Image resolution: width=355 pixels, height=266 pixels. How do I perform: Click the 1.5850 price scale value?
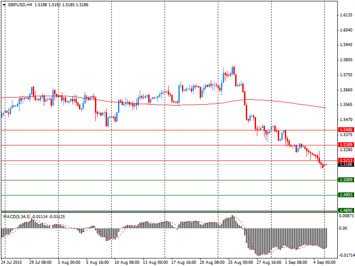pos(347,60)
